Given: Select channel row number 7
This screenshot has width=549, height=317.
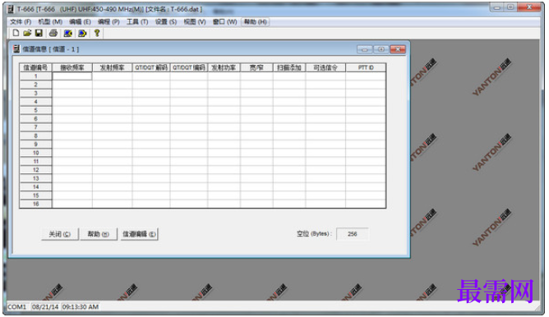Looking at the screenshot, I should point(35,127).
